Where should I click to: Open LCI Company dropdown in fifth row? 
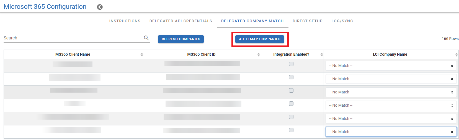click(391, 119)
